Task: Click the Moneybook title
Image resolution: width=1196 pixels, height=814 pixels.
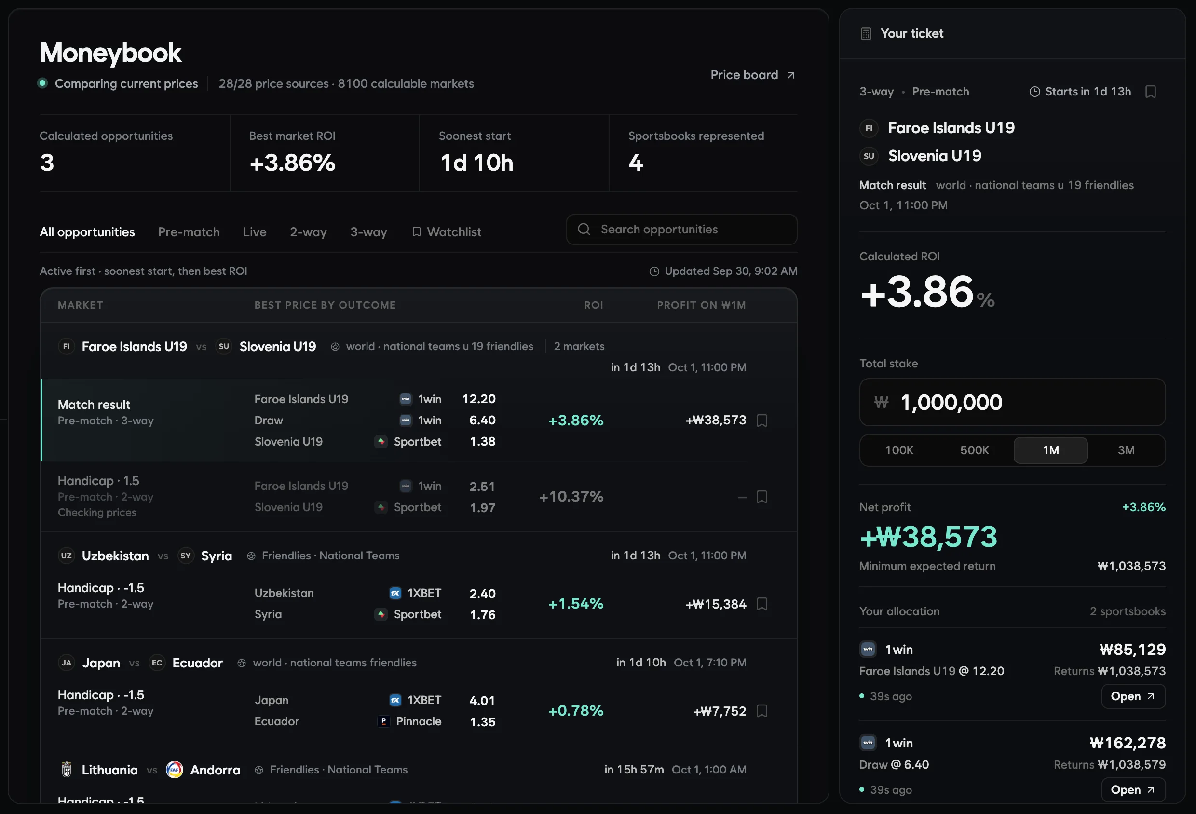Action: click(x=110, y=53)
